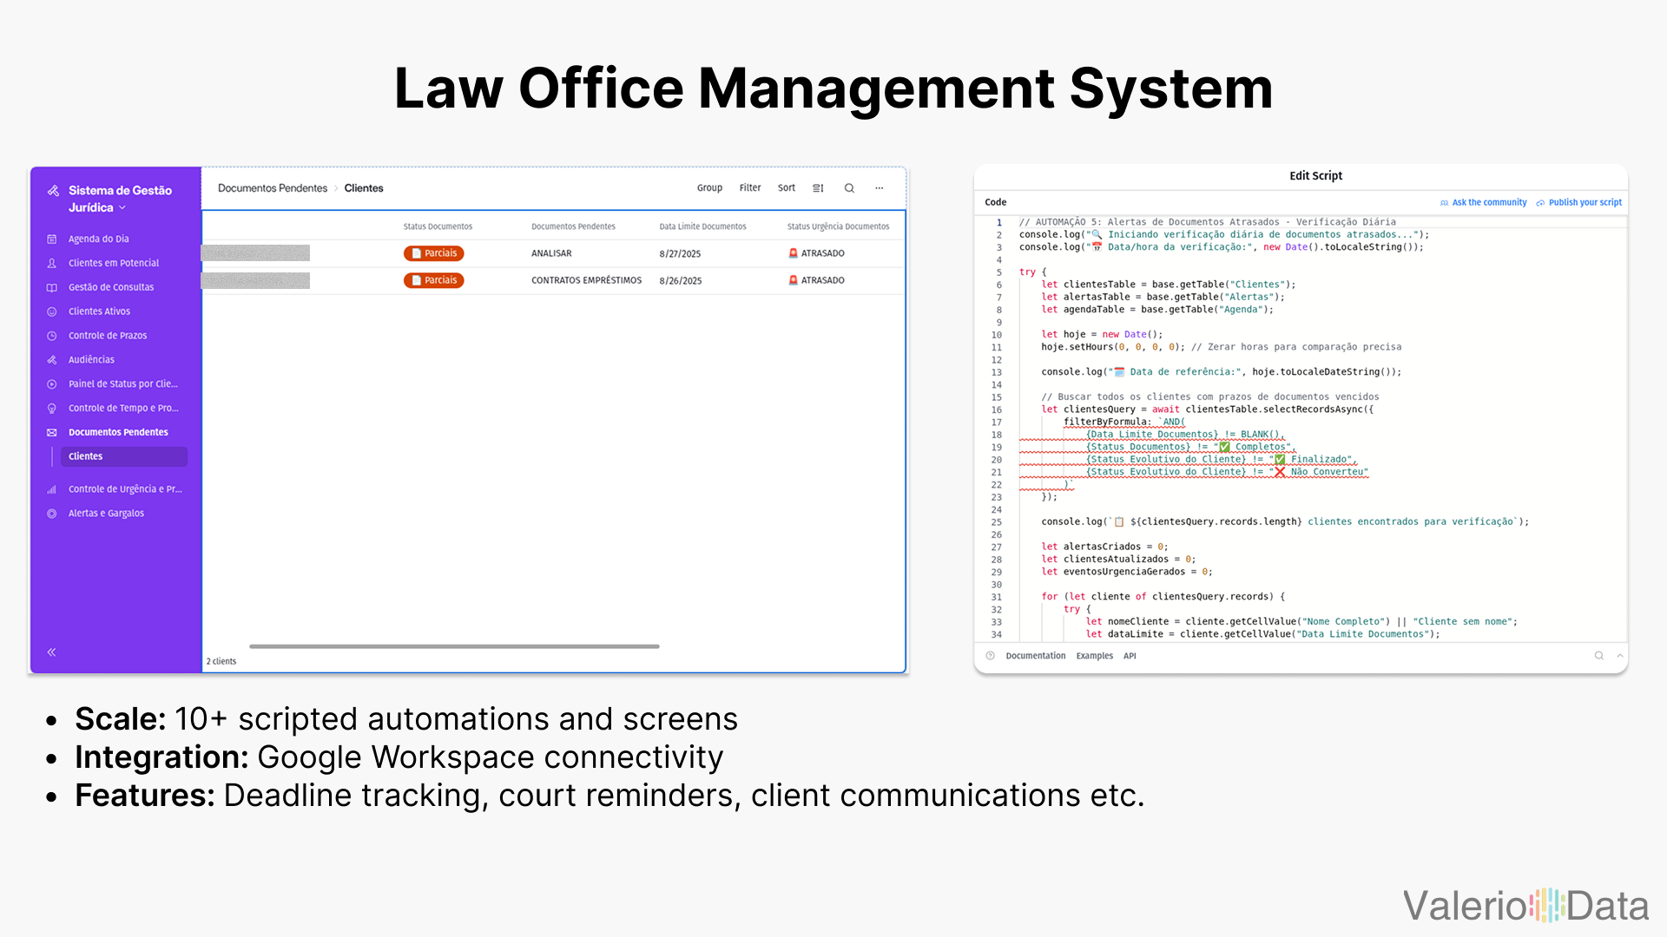
Task: Click Documentos Pendentes breadcrumb
Action: [273, 188]
